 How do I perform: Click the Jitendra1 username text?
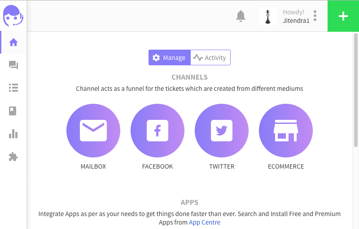[296, 21]
